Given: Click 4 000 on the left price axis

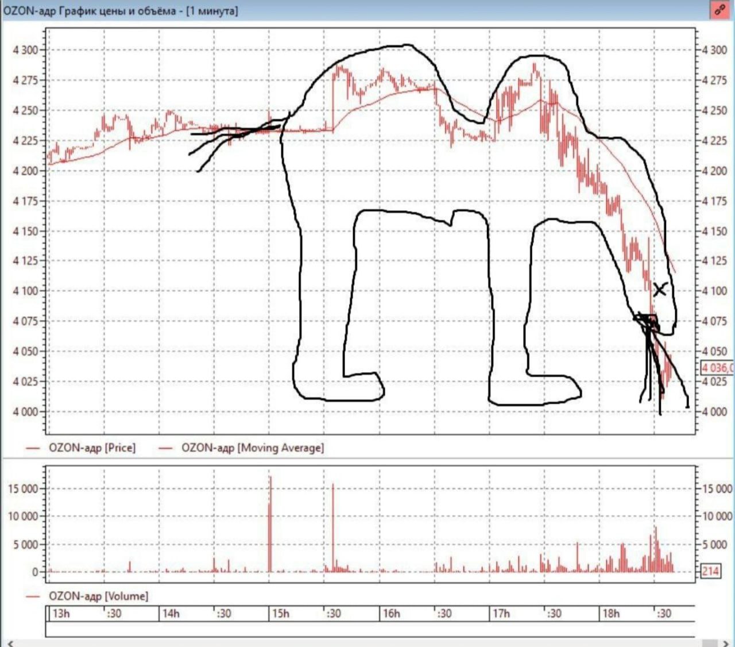Looking at the screenshot, I should [x=25, y=411].
